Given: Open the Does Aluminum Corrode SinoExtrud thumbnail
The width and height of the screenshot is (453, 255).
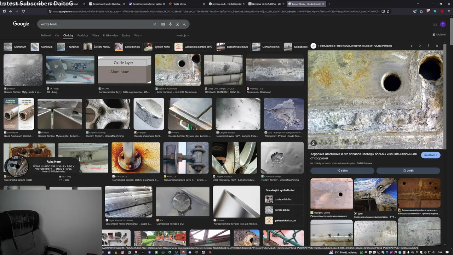Looking at the screenshot, I should click(x=19, y=114).
